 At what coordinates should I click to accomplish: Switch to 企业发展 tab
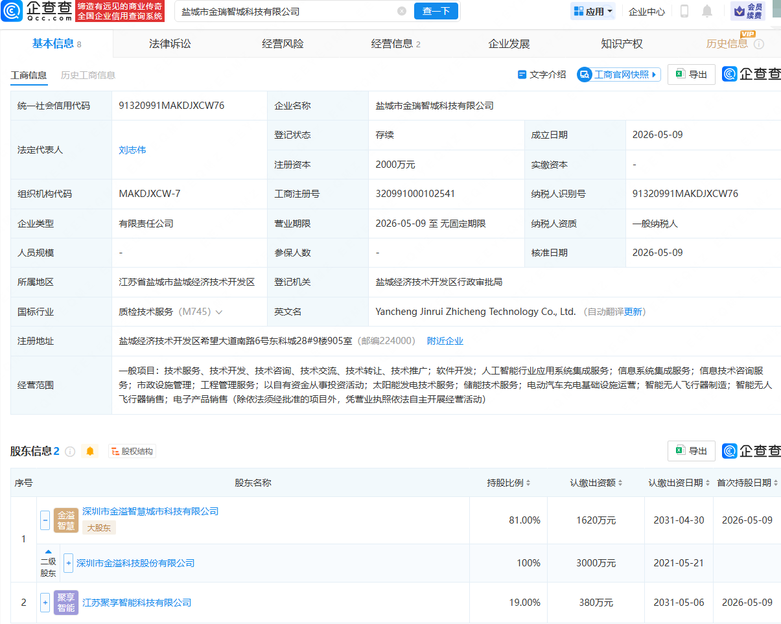coord(509,44)
